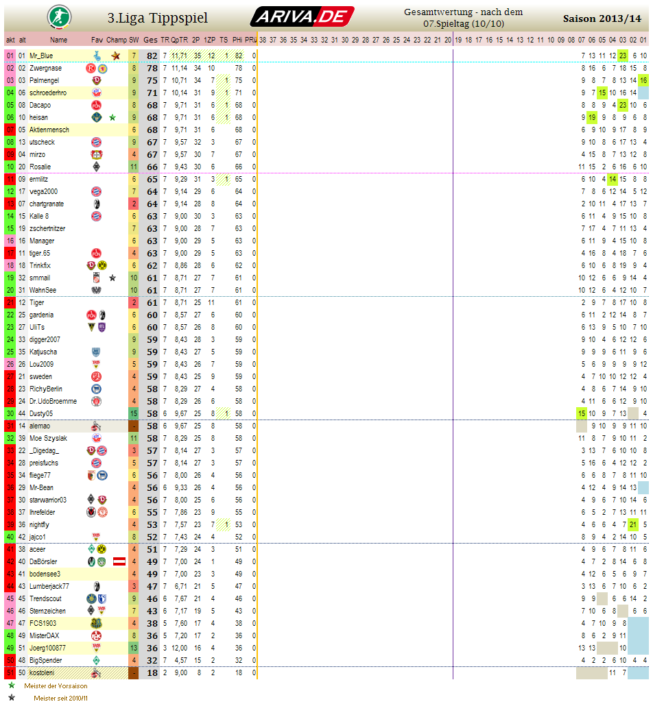Click the 3.Liga football logo
This screenshot has width=653, height=704.
coord(58,16)
